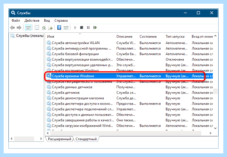Click the tree pane horizontal scrollbar thumb

(x=24, y=139)
